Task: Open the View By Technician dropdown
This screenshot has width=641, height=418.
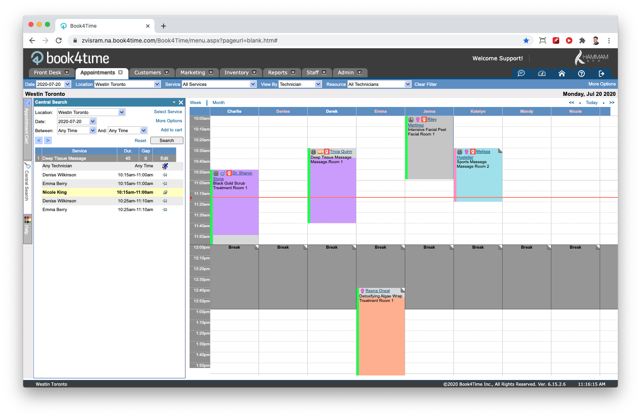Action: pyautogui.click(x=318, y=84)
